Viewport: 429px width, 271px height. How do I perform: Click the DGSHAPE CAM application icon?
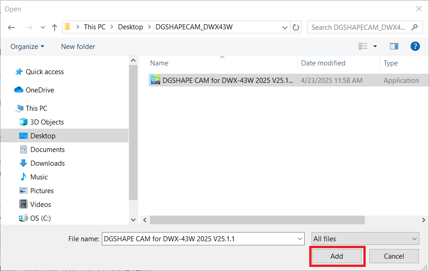156,80
